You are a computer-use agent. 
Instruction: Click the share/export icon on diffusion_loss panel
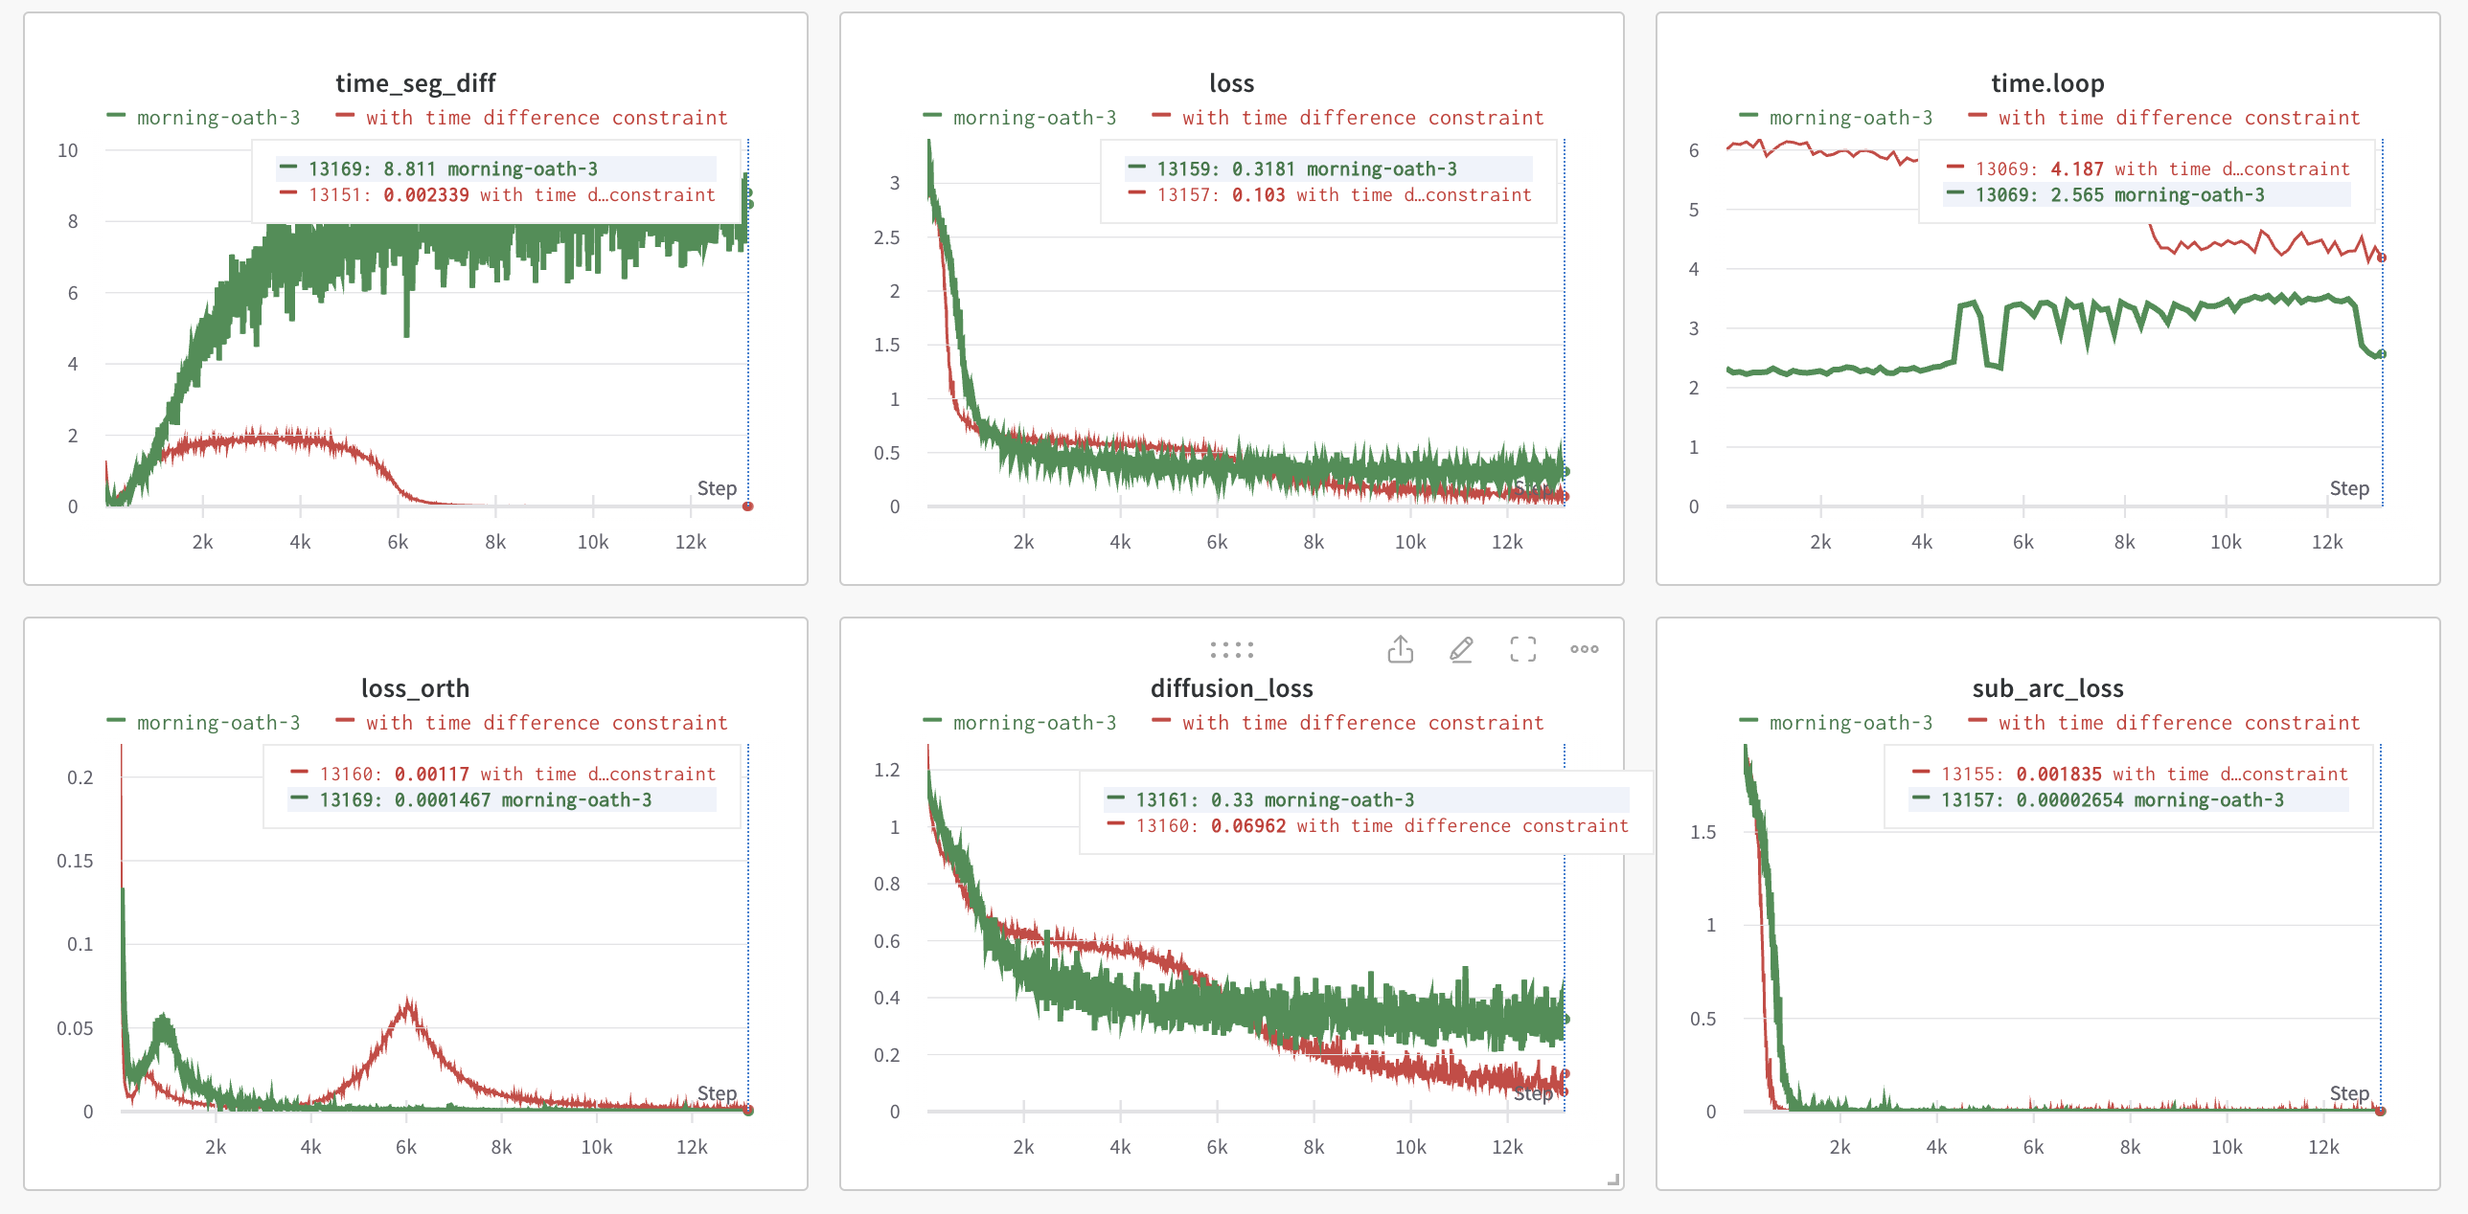click(1400, 649)
